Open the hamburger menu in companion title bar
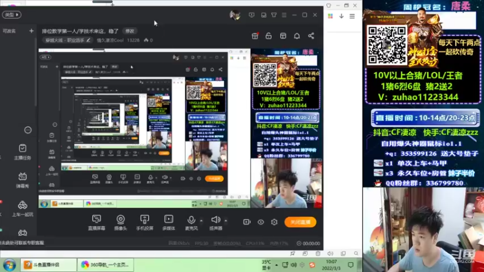484x272 pixels. 284,15
